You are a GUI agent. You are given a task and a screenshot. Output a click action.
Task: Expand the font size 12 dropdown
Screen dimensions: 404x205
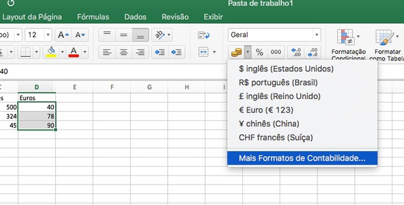click(48, 35)
